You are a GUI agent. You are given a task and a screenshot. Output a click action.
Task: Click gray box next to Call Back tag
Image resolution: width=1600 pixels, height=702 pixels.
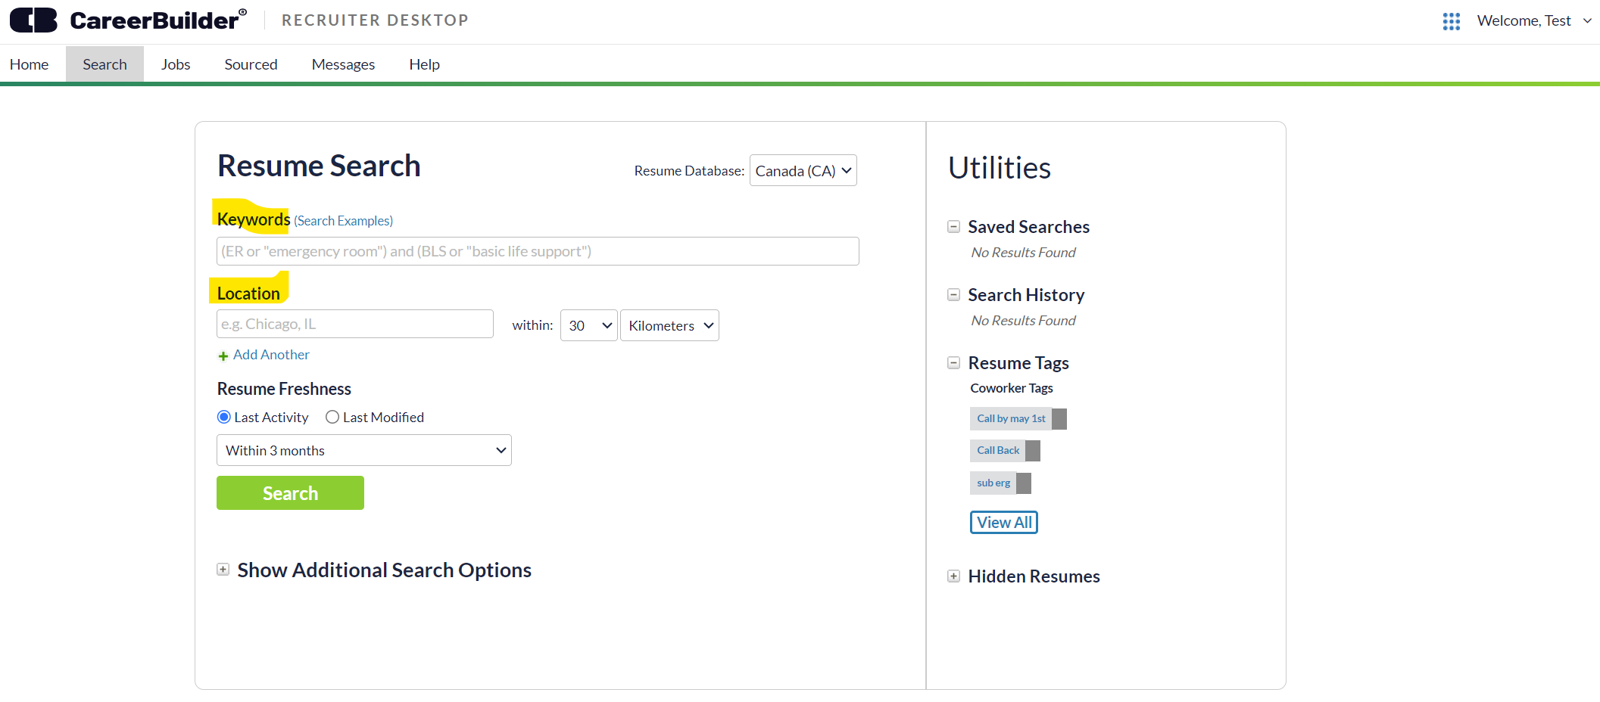[x=1033, y=451]
